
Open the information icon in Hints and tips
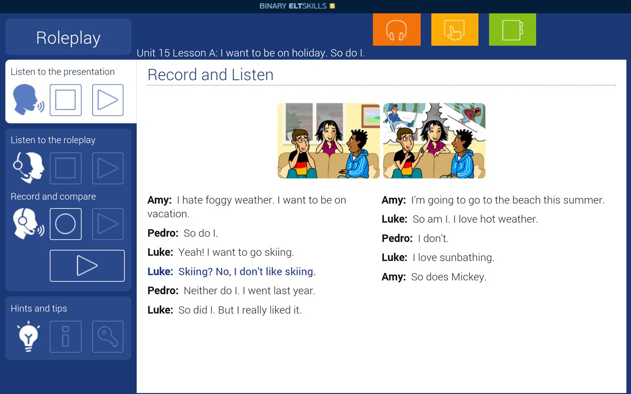(66, 336)
